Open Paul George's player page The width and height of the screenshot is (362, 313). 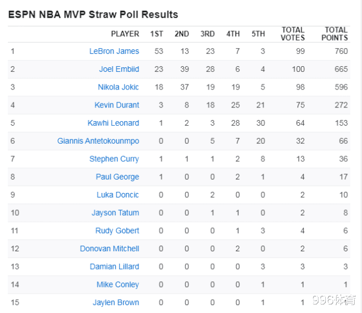click(117, 177)
